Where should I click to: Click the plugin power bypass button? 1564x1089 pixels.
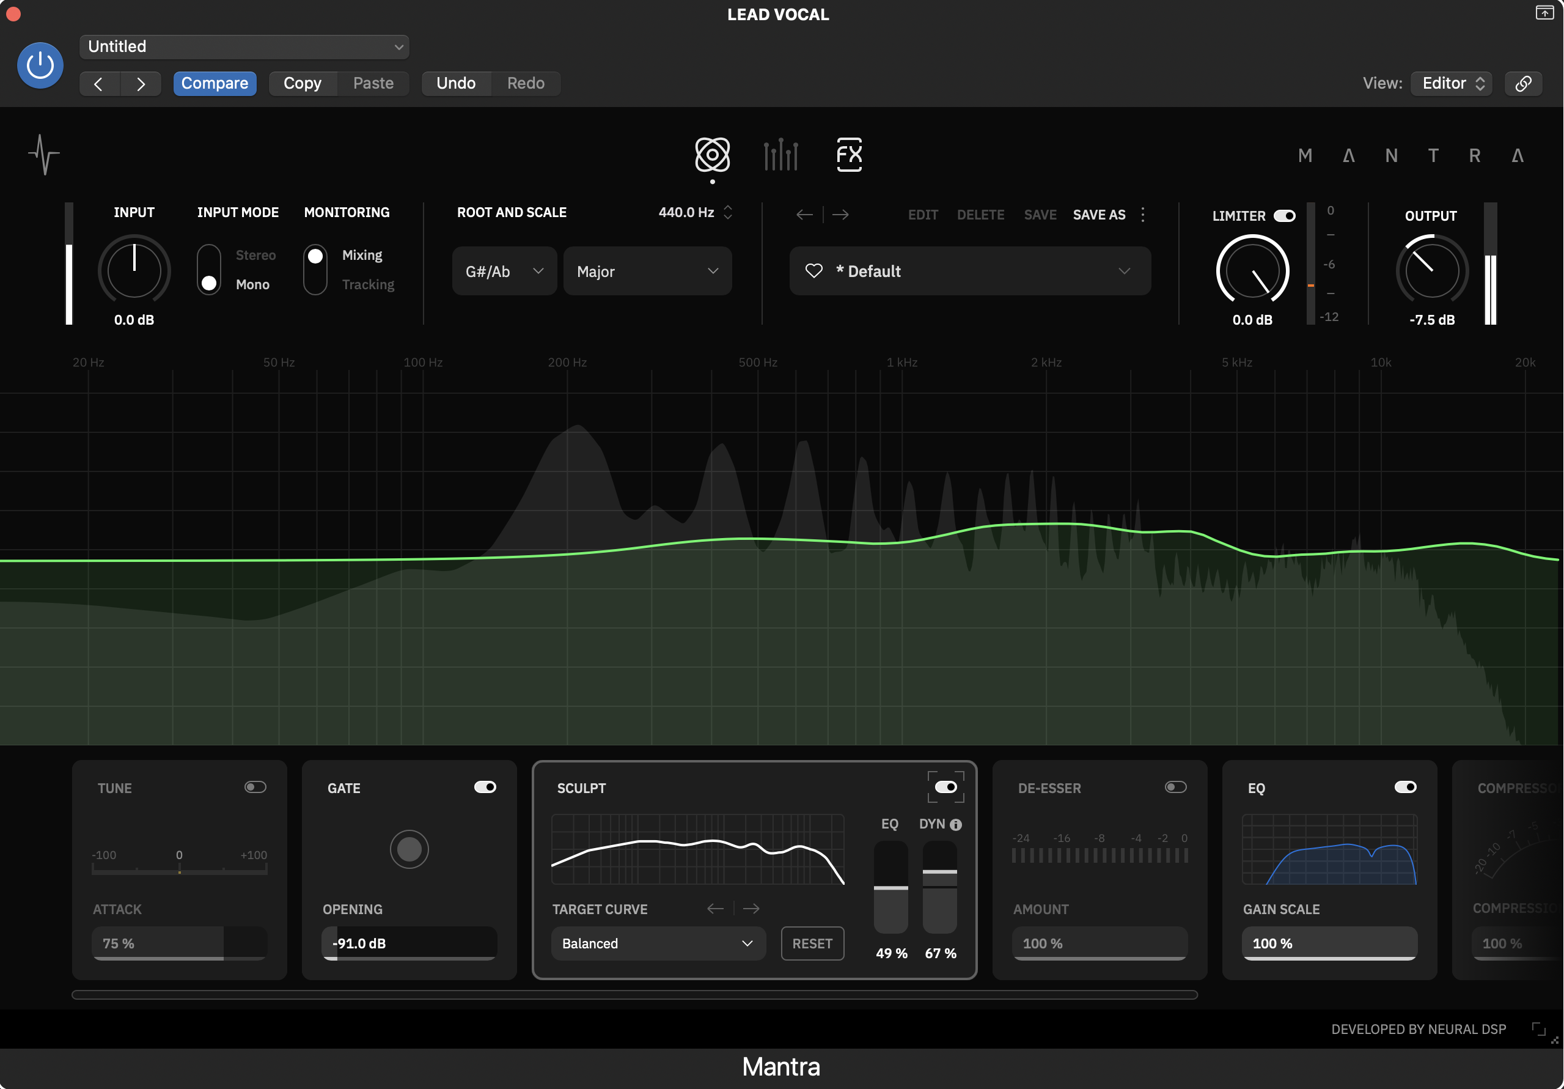(40, 65)
